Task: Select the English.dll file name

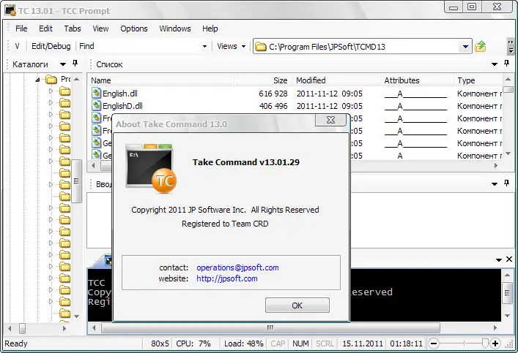Action: pos(120,94)
